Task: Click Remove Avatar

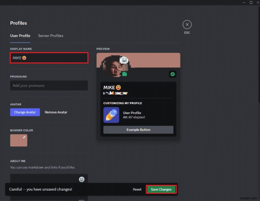Action: [56, 112]
